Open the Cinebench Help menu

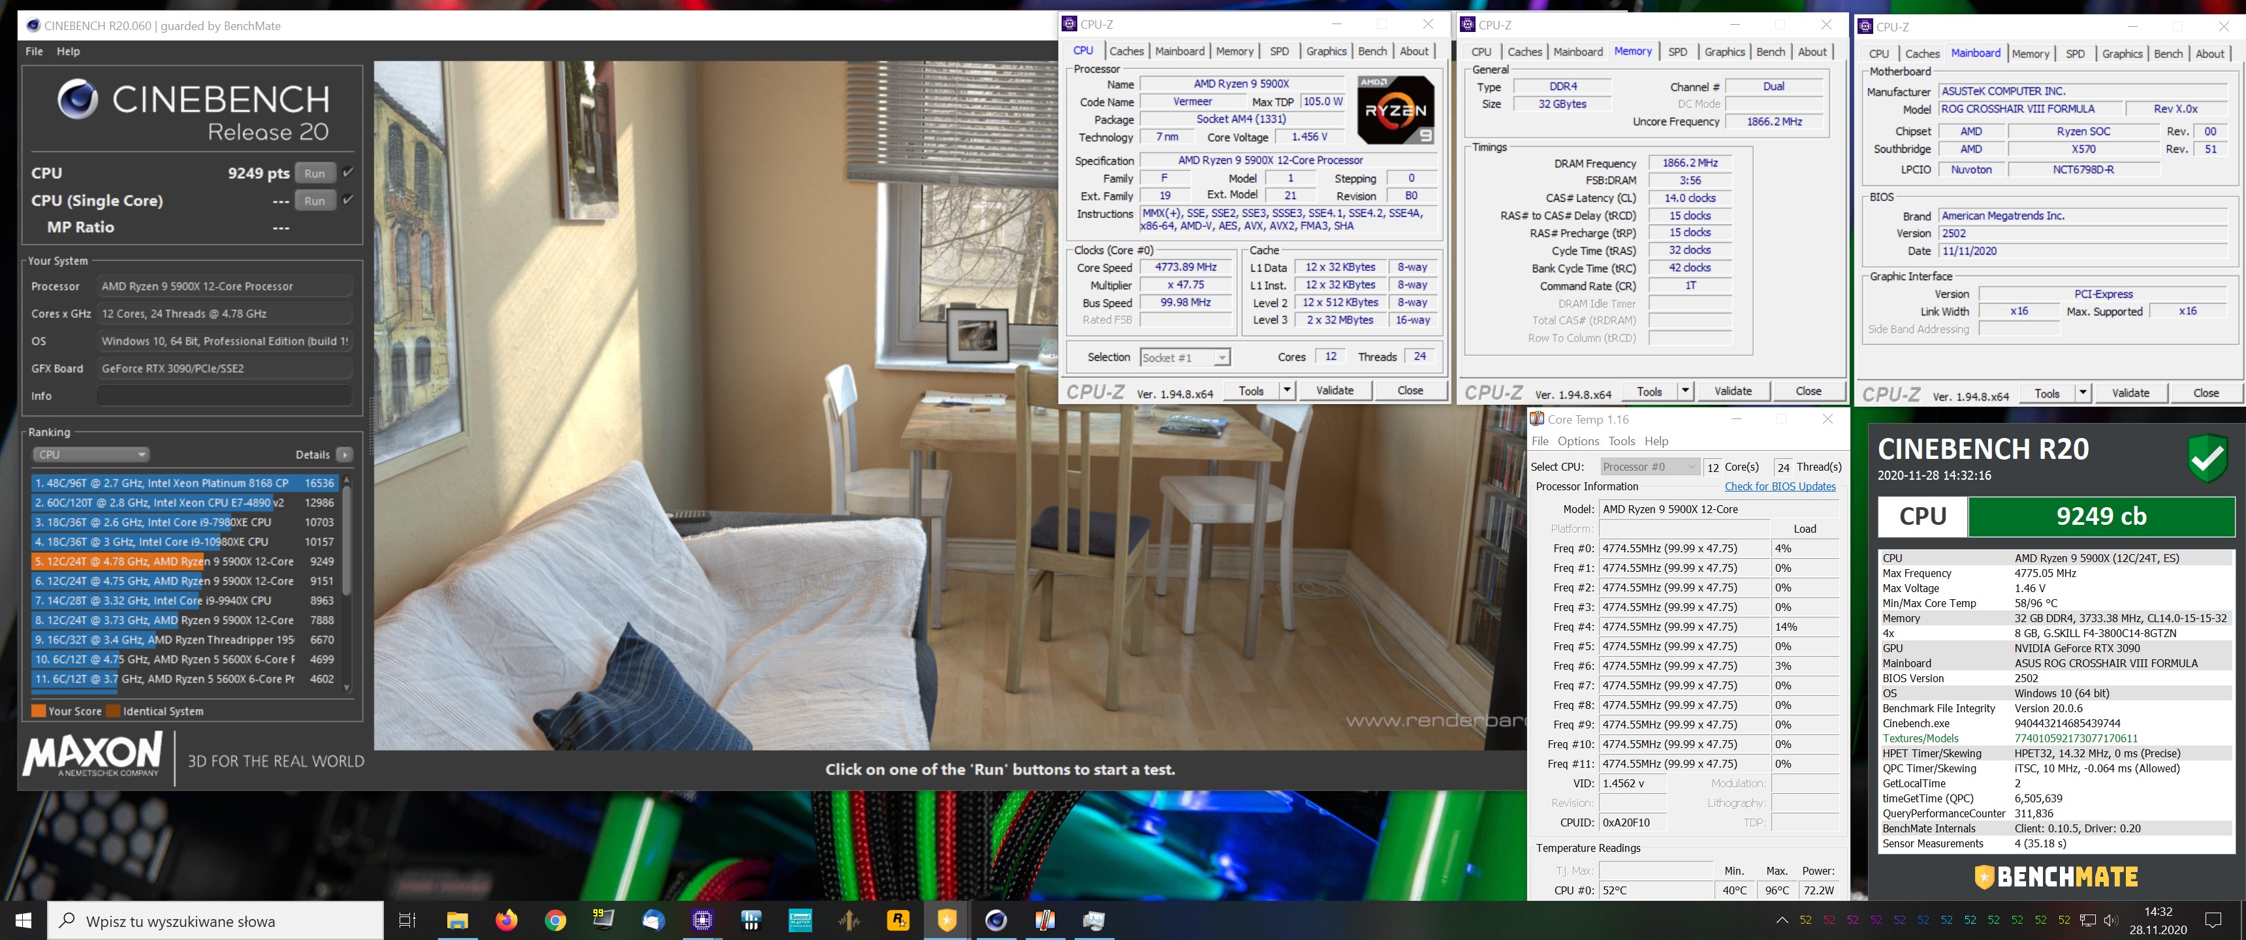click(x=68, y=52)
